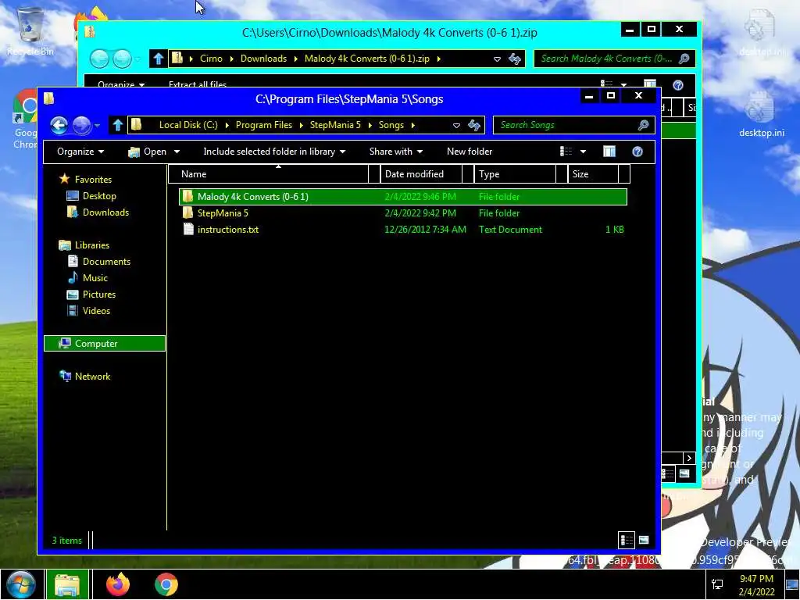This screenshot has height=600, width=800.
Task: Select Computer in navigation pane
Action: coord(105,344)
